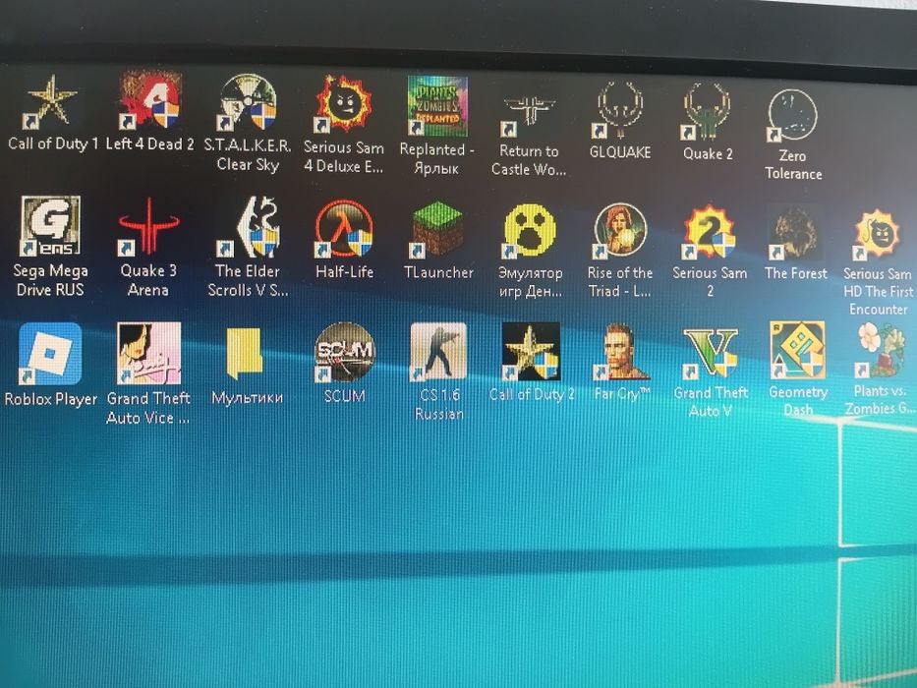The height and width of the screenshot is (688, 917).
Task: Click the SCUM game icon
Action: pos(344,352)
